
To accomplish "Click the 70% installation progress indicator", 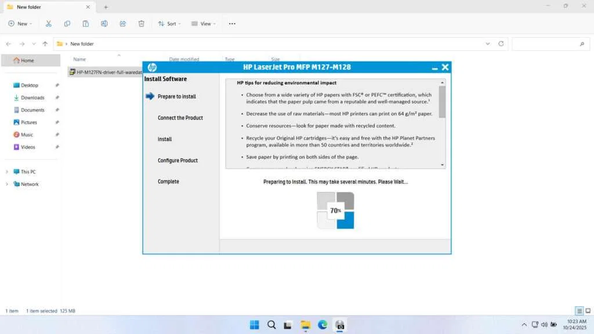I will pos(335,210).
